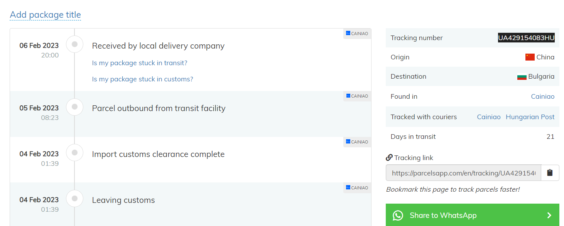Click the WhatsApp logo icon
The image size is (564, 226).
coord(398,215)
